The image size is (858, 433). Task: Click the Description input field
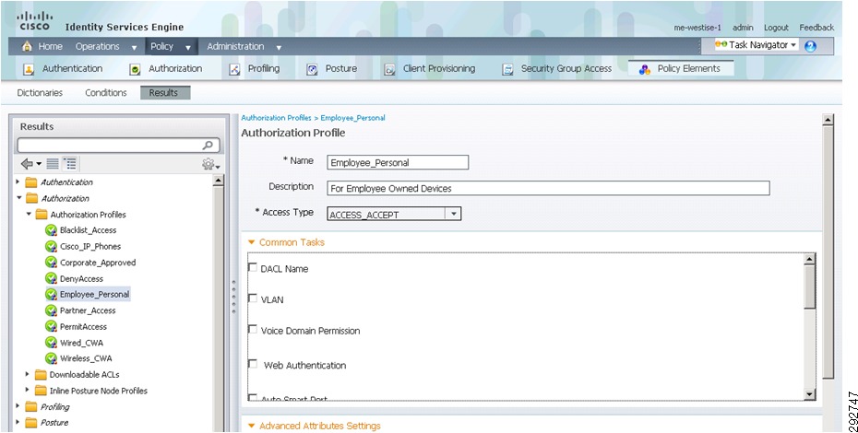pos(548,188)
